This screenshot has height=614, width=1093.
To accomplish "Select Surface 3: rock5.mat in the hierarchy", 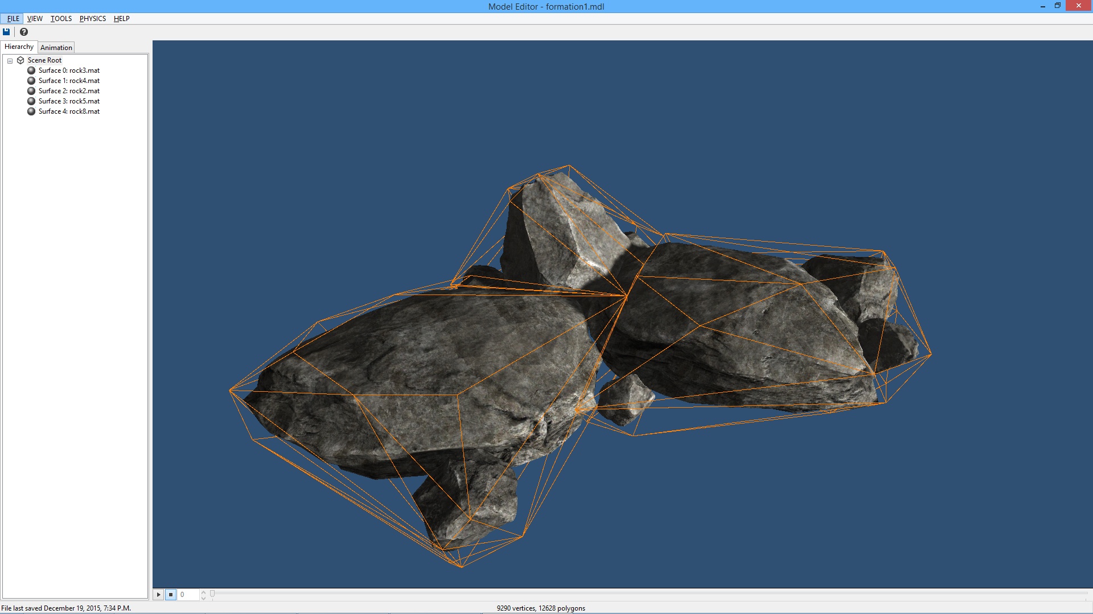I will coord(68,101).
